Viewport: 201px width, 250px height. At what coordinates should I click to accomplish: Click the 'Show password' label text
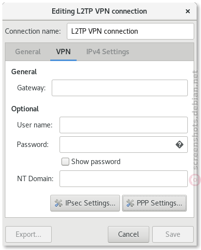pyautogui.click(x=96, y=162)
